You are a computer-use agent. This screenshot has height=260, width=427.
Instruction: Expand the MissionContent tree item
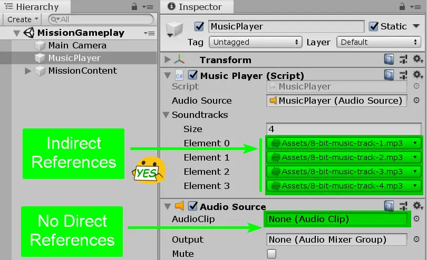[x=28, y=71]
